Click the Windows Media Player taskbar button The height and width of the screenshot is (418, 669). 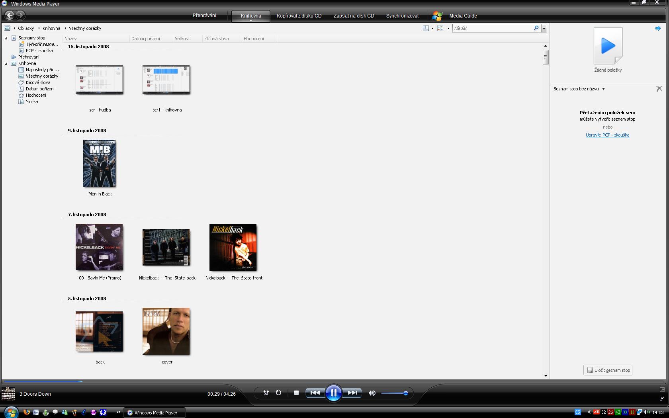[x=155, y=412]
